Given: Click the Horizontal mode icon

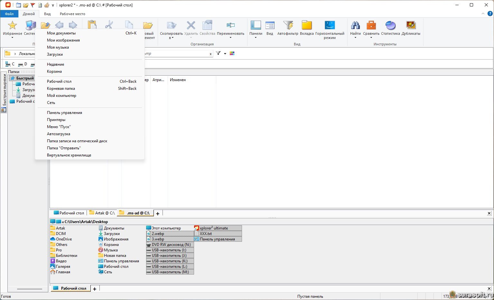Looking at the screenshot, I should (x=330, y=25).
